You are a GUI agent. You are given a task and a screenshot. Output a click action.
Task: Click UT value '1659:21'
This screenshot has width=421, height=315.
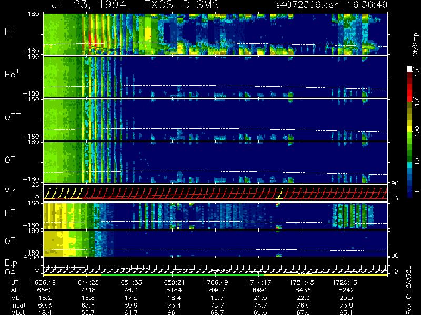pos(173,282)
